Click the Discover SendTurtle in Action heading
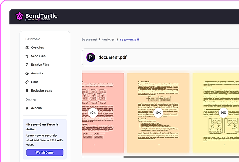This screenshot has height=162, width=239. click(x=42, y=127)
